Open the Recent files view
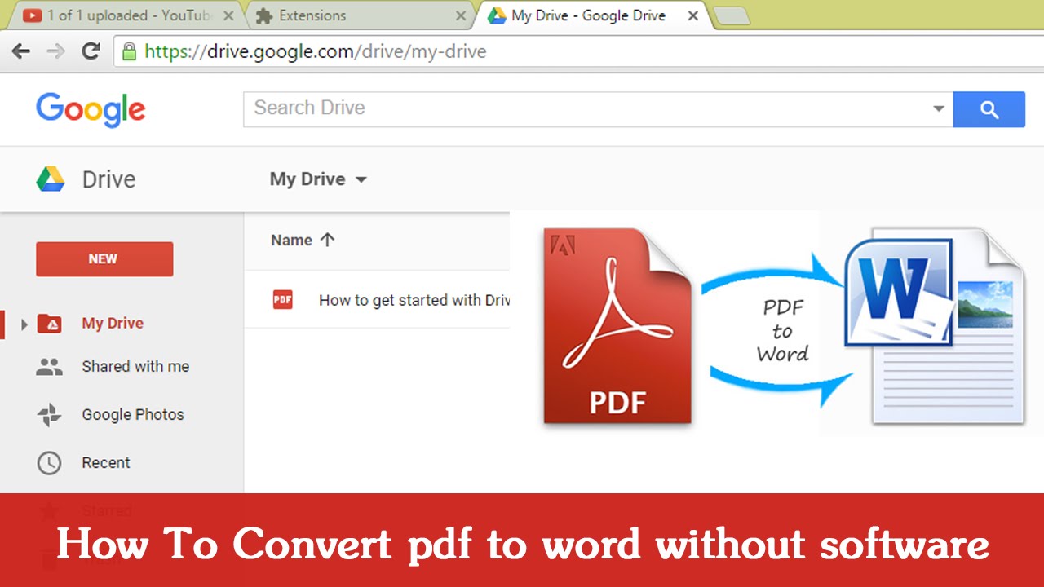 pyautogui.click(x=106, y=462)
